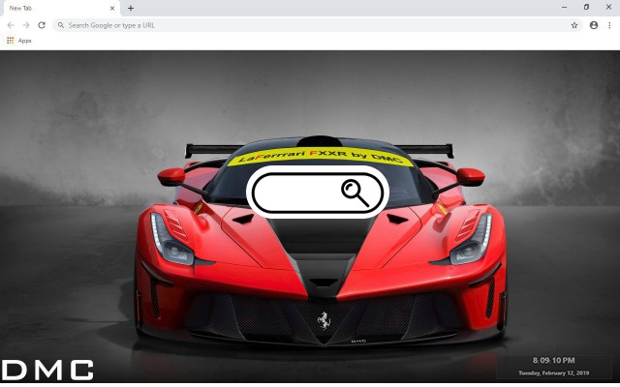Restore down the browser window

point(586,7)
